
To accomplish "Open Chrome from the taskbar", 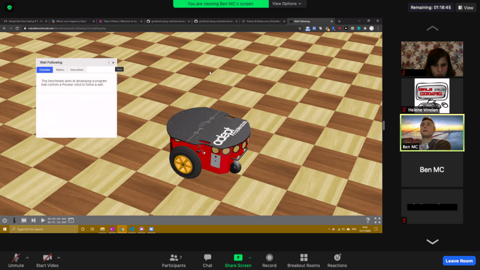I will [x=122, y=229].
